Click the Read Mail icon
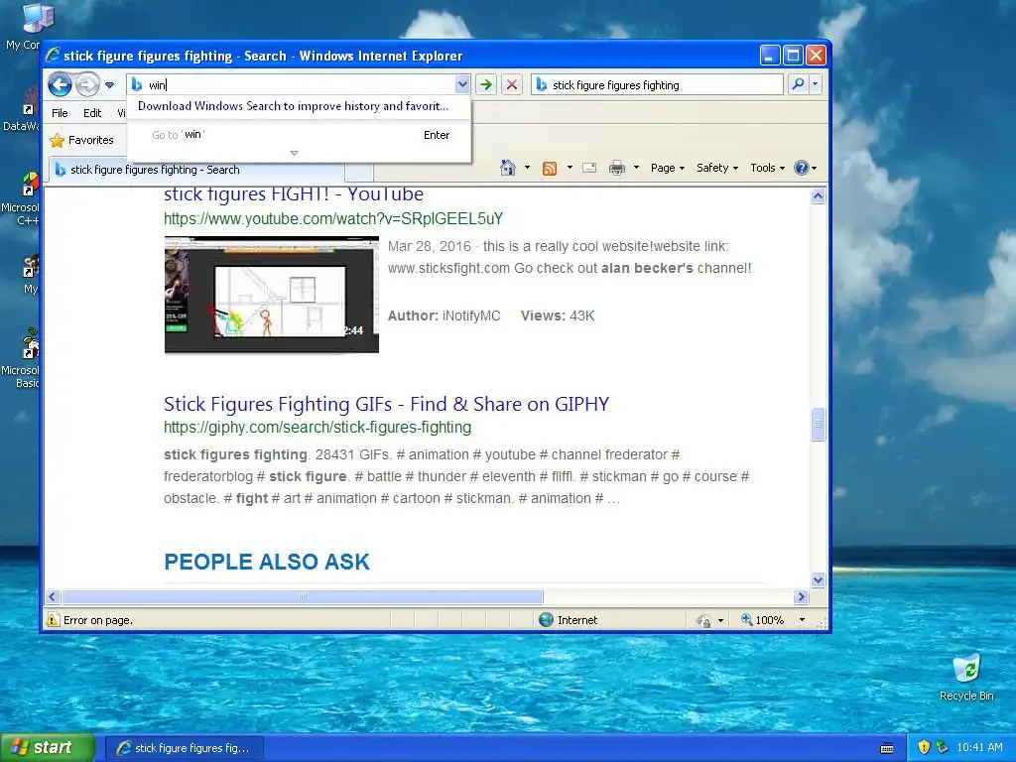 click(589, 168)
